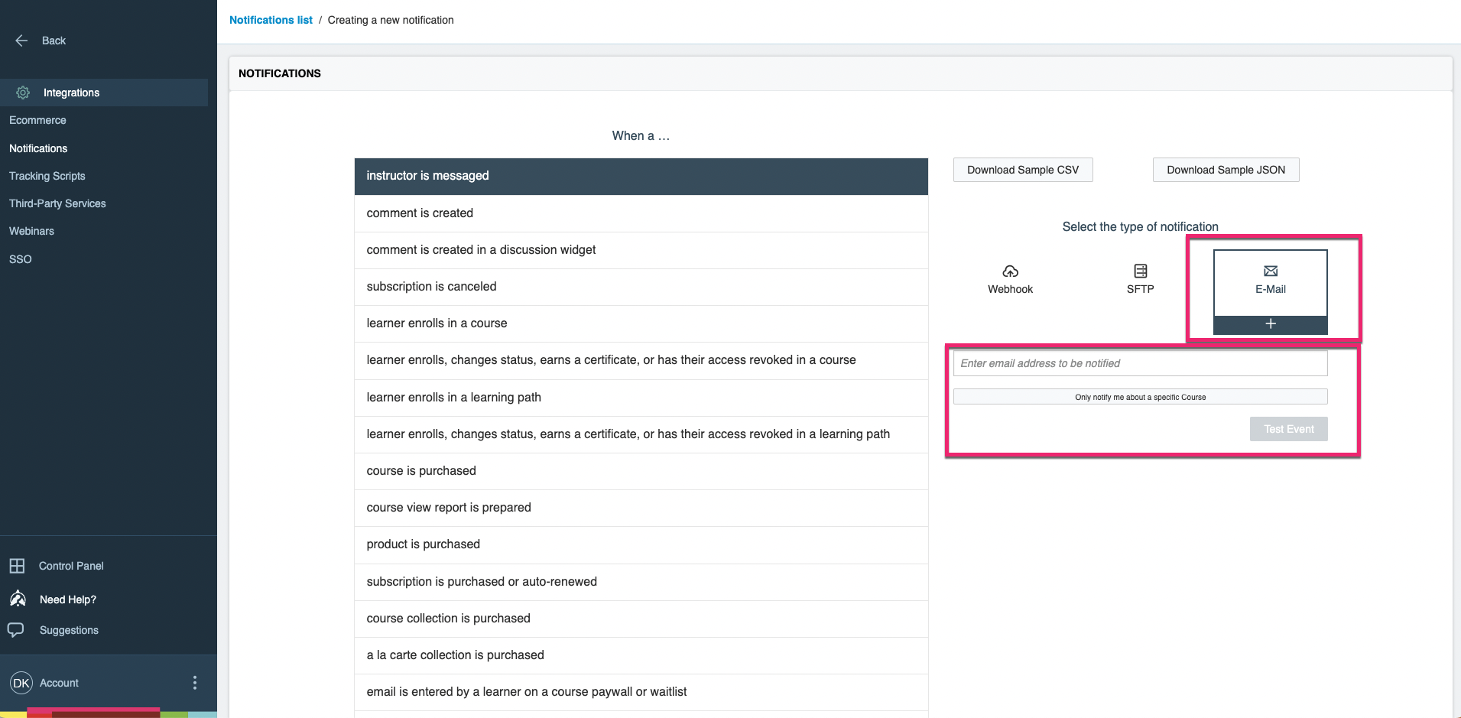Select the Webhook notification type
The image size is (1461, 718).
click(1010, 278)
